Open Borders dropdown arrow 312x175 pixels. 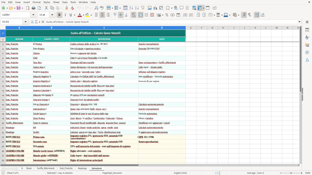pyautogui.click(x=214, y=15)
